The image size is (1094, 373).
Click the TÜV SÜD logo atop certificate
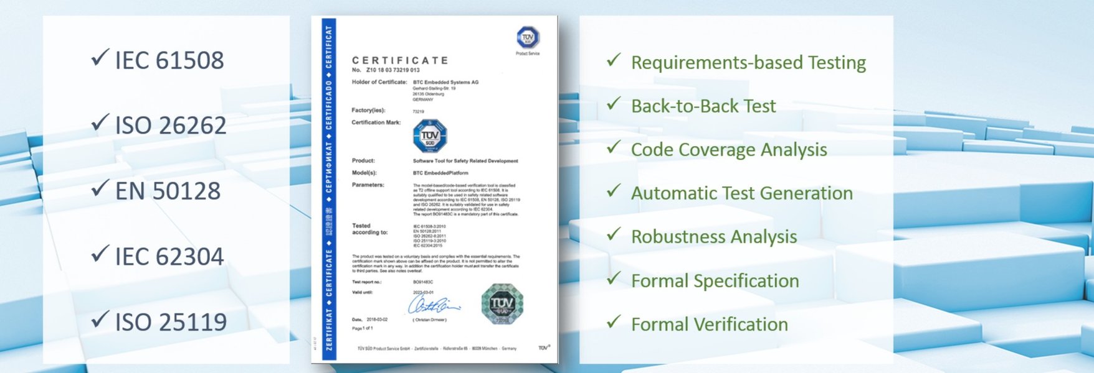pos(528,38)
